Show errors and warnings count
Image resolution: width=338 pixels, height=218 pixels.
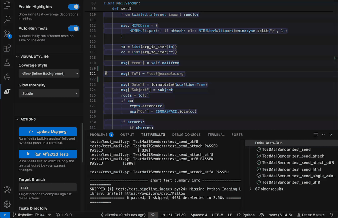pyautogui.click(x=64, y=215)
